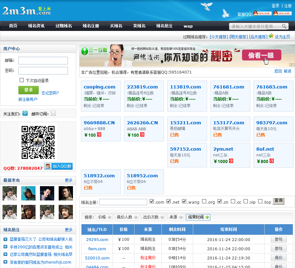This screenshot has height=268, width=295.
Task: Uncheck the .com domain checkbox
Action: tap(152, 201)
